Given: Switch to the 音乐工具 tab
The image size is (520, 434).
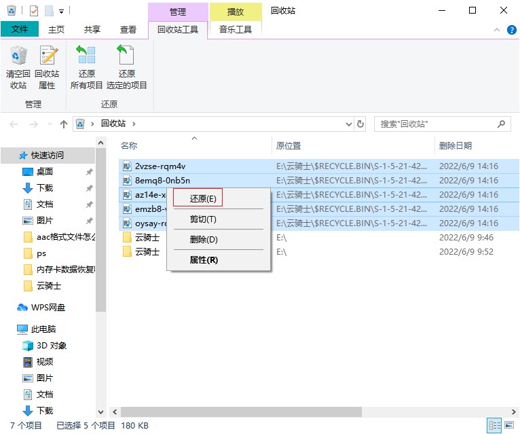Looking at the screenshot, I should 236,29.
